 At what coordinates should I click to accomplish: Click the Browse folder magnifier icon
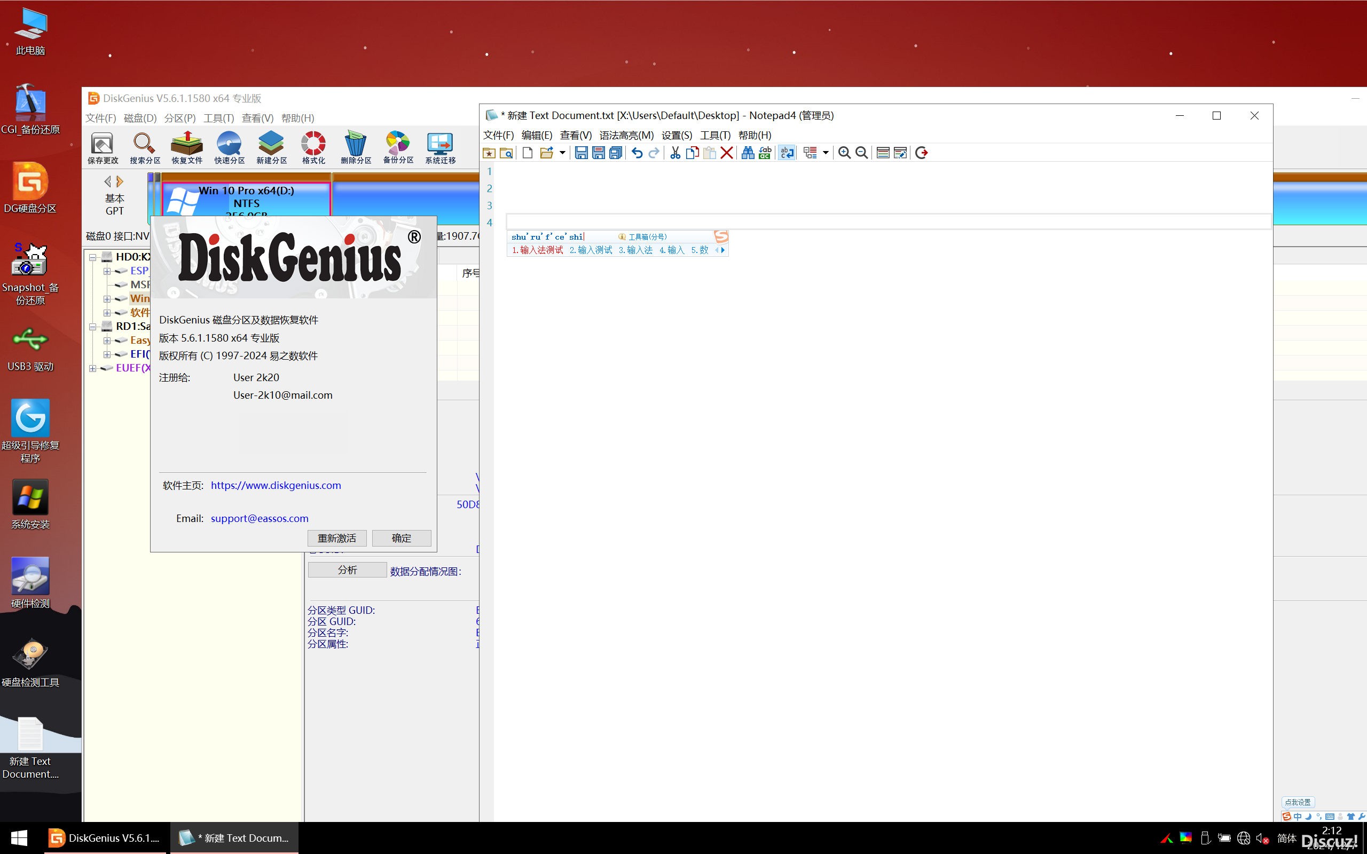click(x=507, y=153)
